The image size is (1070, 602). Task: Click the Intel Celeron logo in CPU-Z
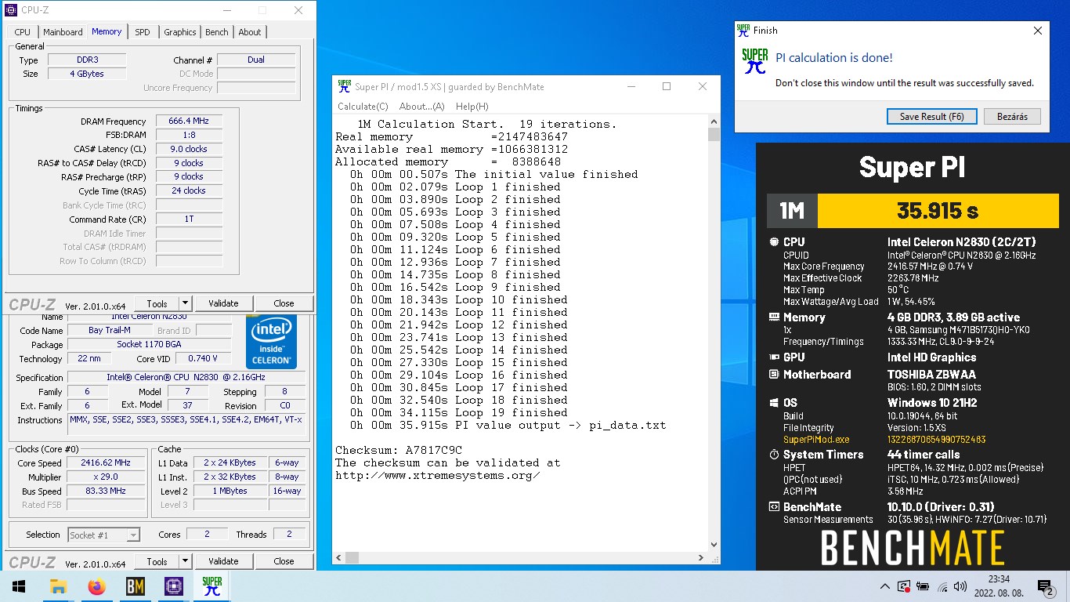tap(271, 341)
